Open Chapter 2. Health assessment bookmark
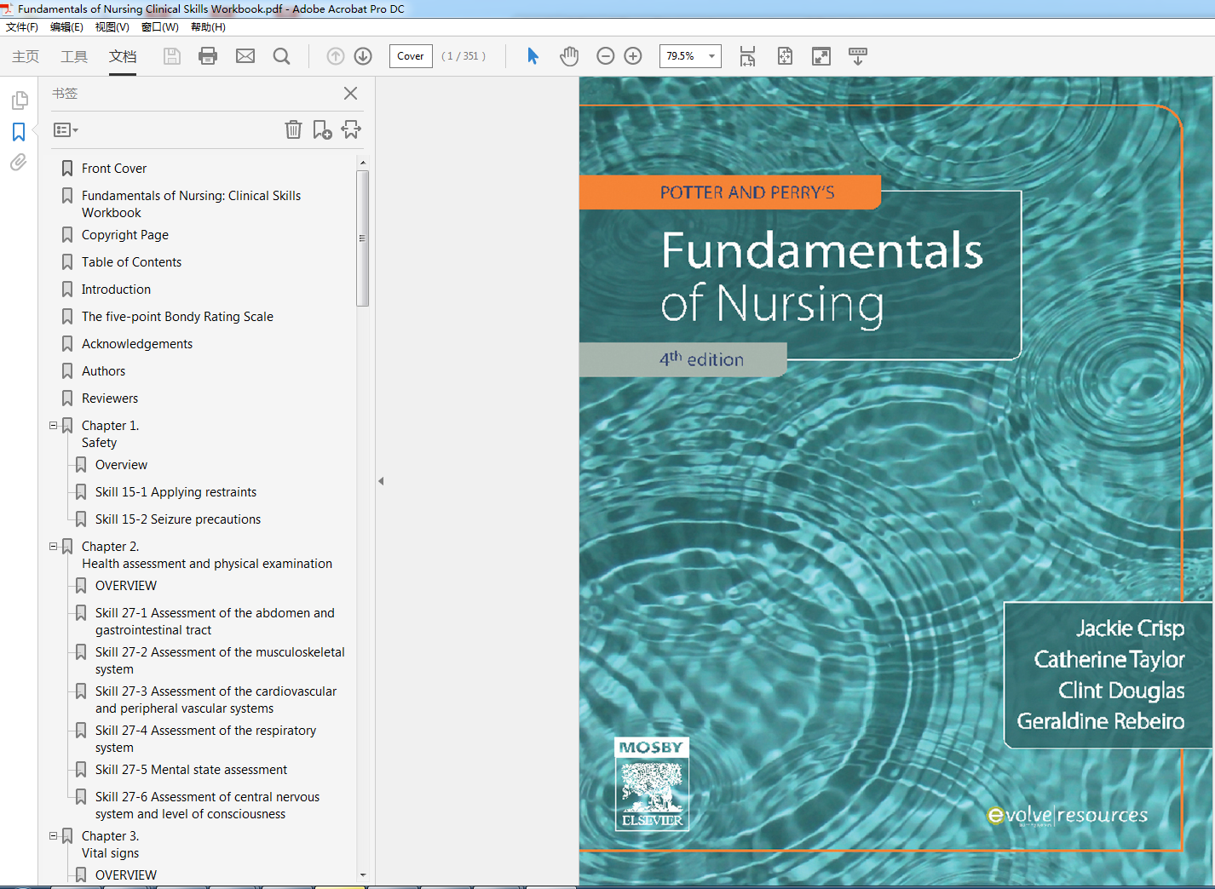This screenshot has height=889, width=1215. (207, 555)
